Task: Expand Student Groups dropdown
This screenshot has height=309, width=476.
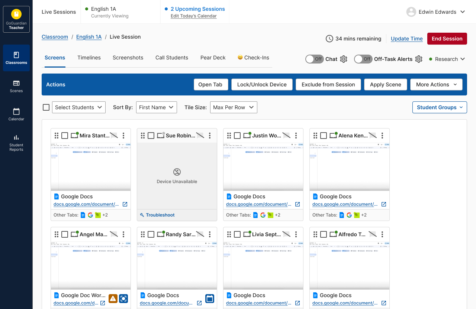Action: pyautogui.click(x=440, y=107)
